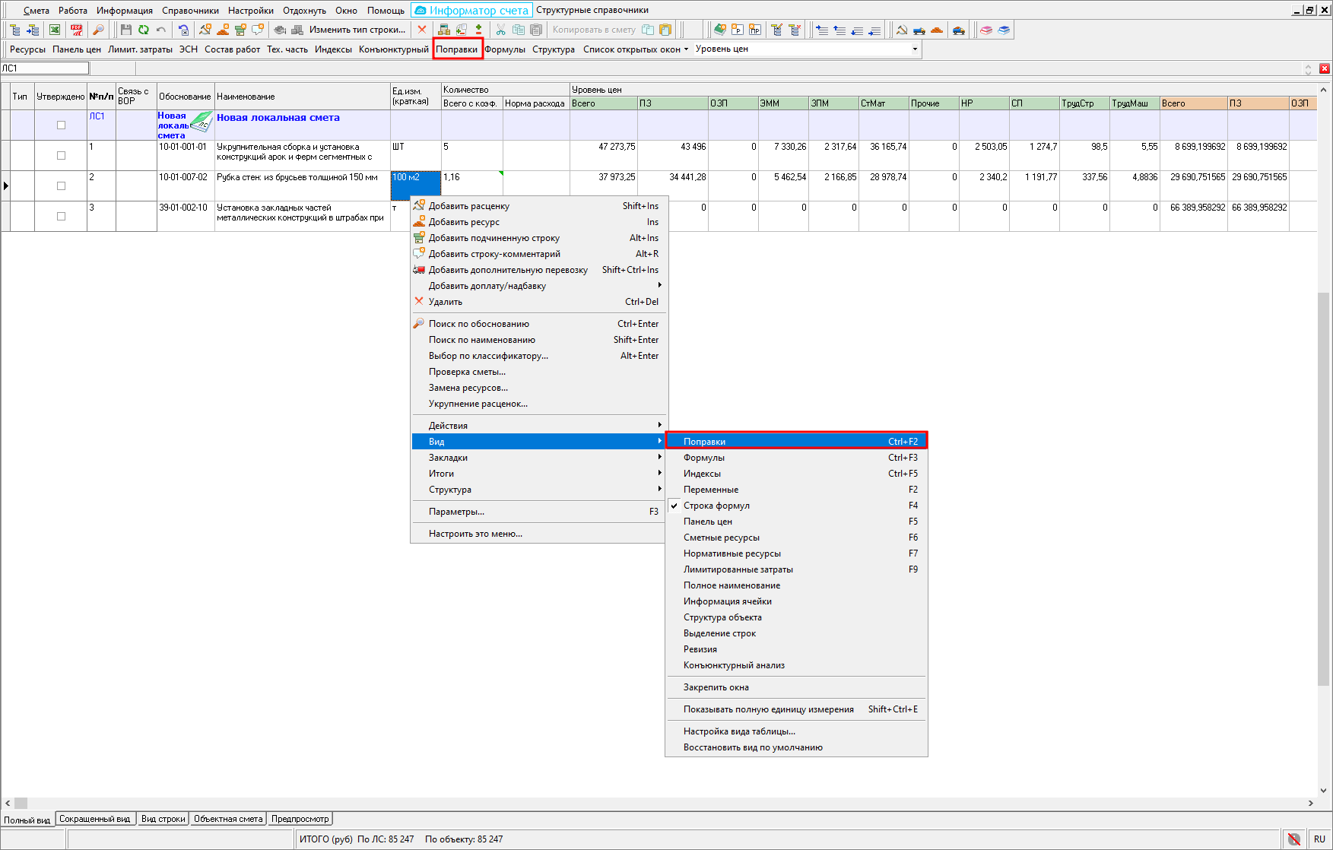The width and height of the screenshot is (1333, 850).
Task: Click the red X delete icon in toolbar
Action: pyautogui.click(x=422, y=30)
